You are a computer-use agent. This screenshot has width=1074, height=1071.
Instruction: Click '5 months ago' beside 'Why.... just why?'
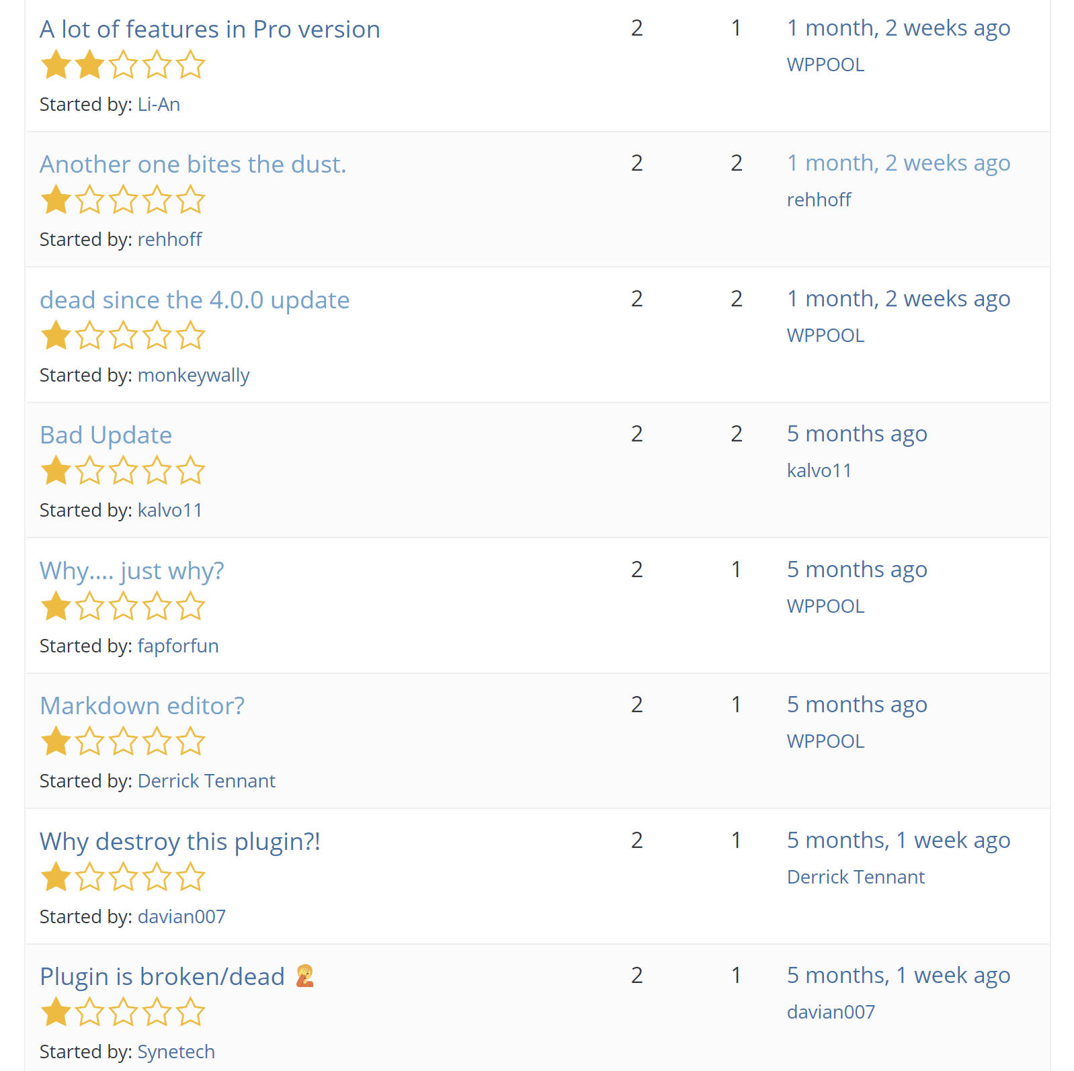(857, 569)
